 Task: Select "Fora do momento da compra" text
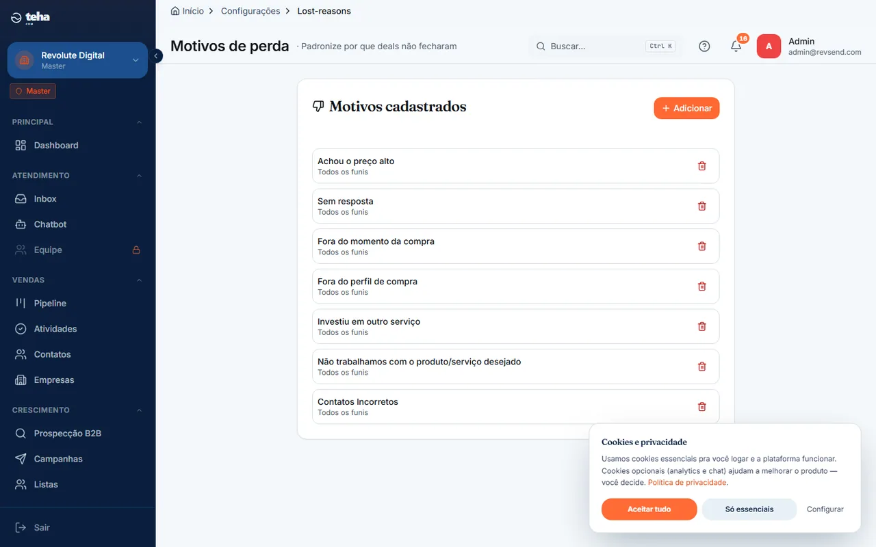point(376,241)
